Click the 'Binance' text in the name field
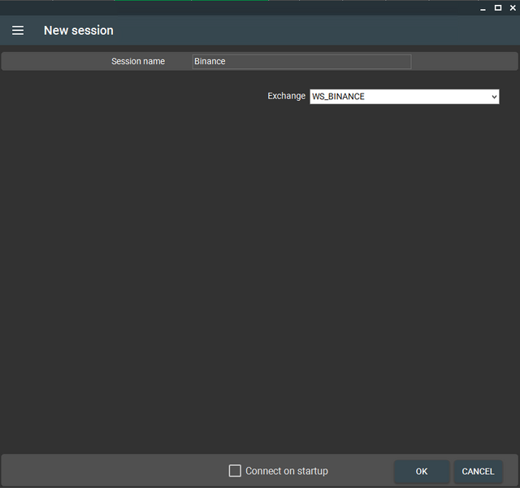Screen dimensions: 520x488 click(210, 62)
